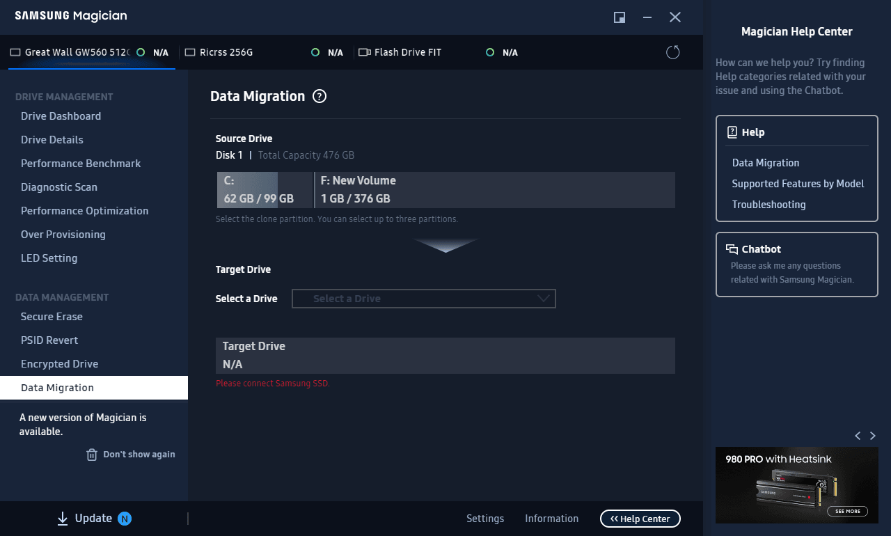
Task: Expand the Select a Drive dropdown
Action: coord(424,299)
